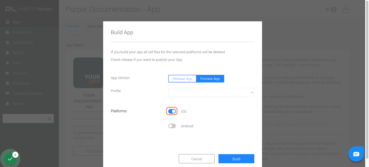Image resolution: width=369 pixels, height=167 pixels.
Task: Toggle the iOS platform switch
Action: 172,111
